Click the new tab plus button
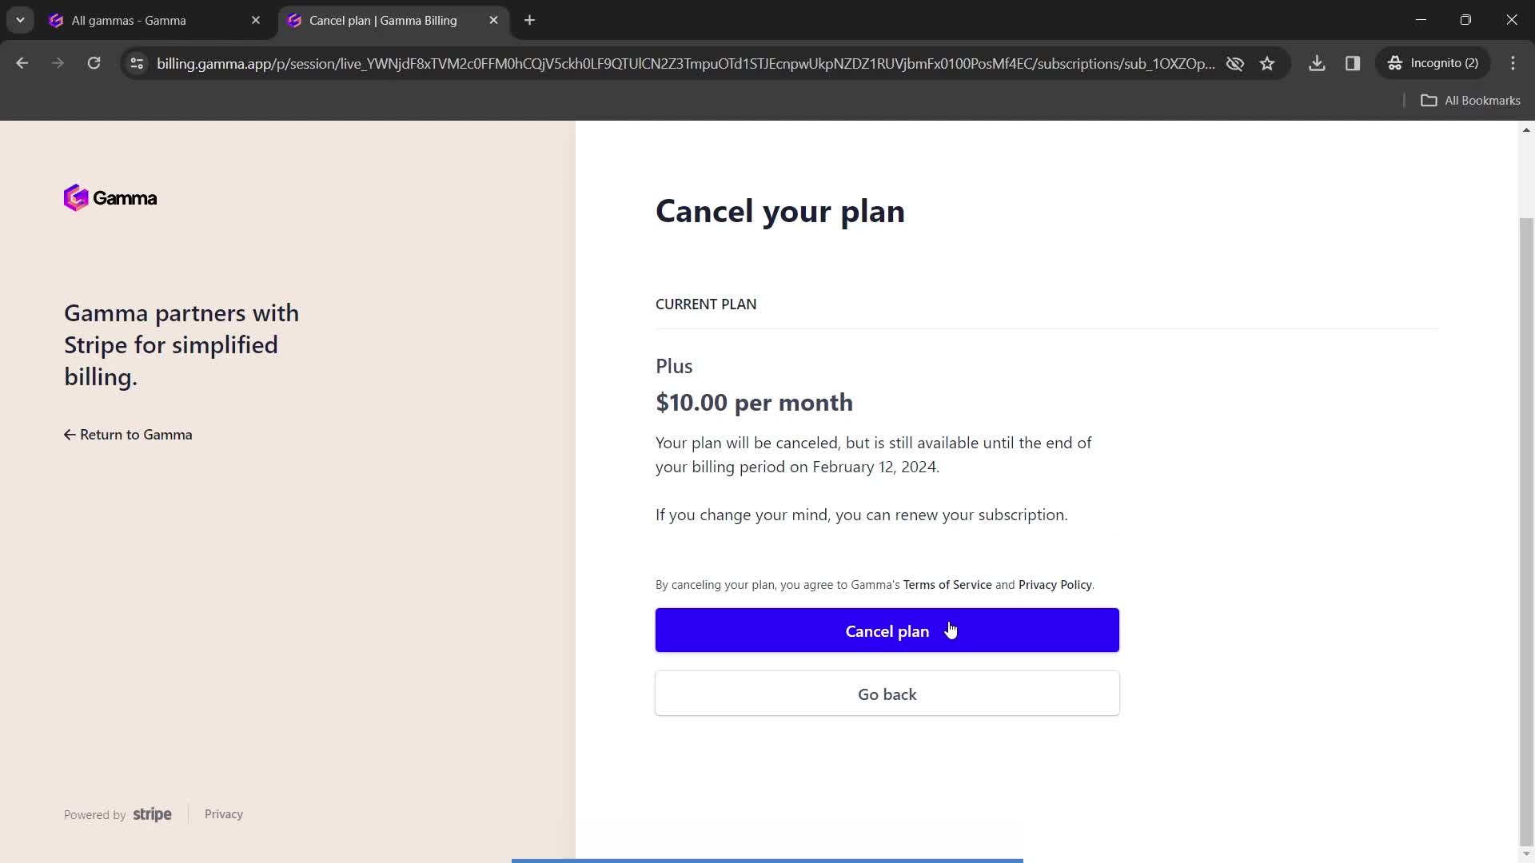 (x=529, y=20)
